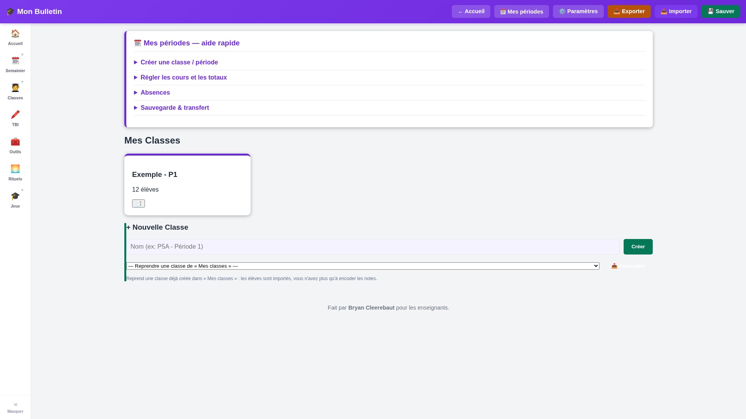Open the Reprendre une classe dropdown
This screenshot has height=419, width=746.
tap(363, 266)
